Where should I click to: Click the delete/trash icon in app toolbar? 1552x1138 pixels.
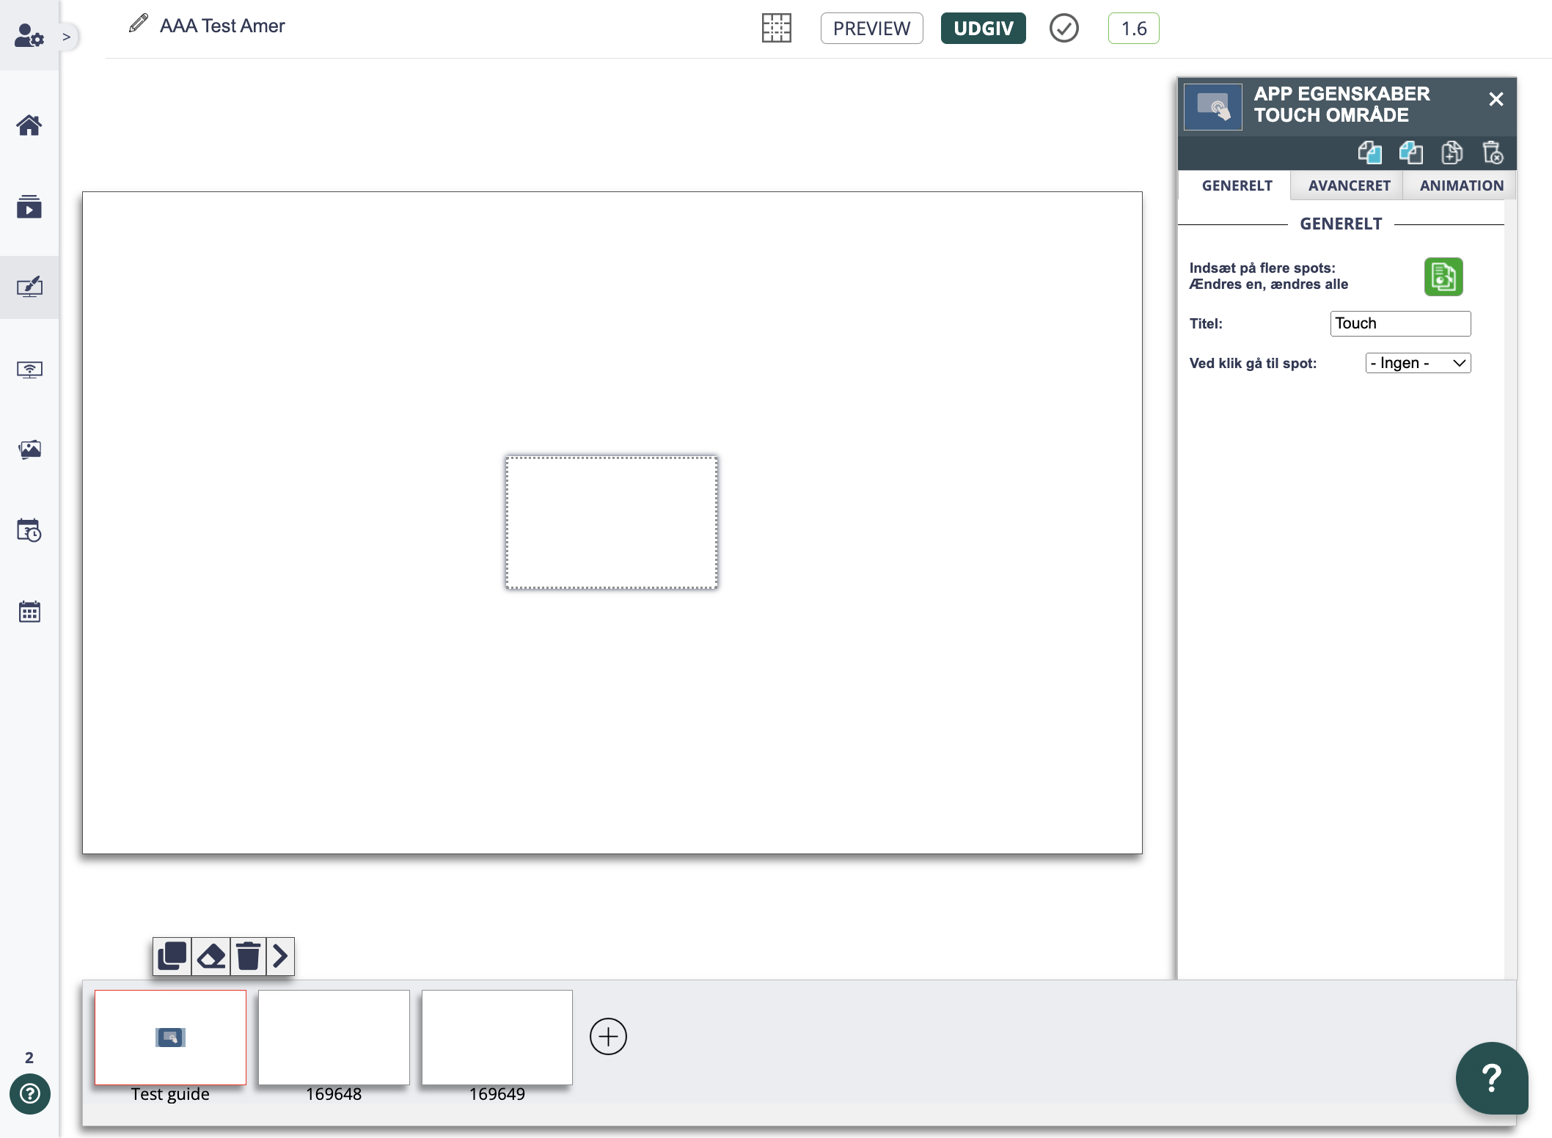click(x=1493, y=152)
